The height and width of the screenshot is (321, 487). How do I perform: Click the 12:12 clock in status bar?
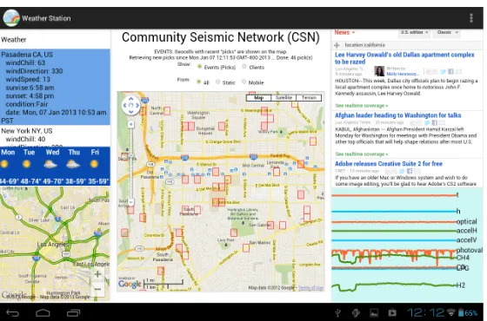click(425, 312)
